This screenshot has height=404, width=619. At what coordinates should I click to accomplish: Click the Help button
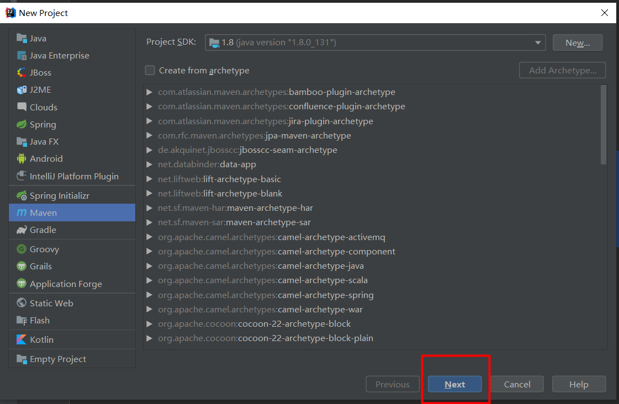(x=579, y=384)
